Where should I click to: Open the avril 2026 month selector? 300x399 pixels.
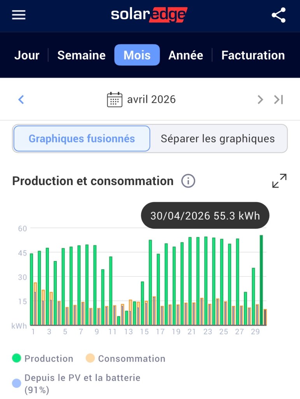(x=151, y=100)
